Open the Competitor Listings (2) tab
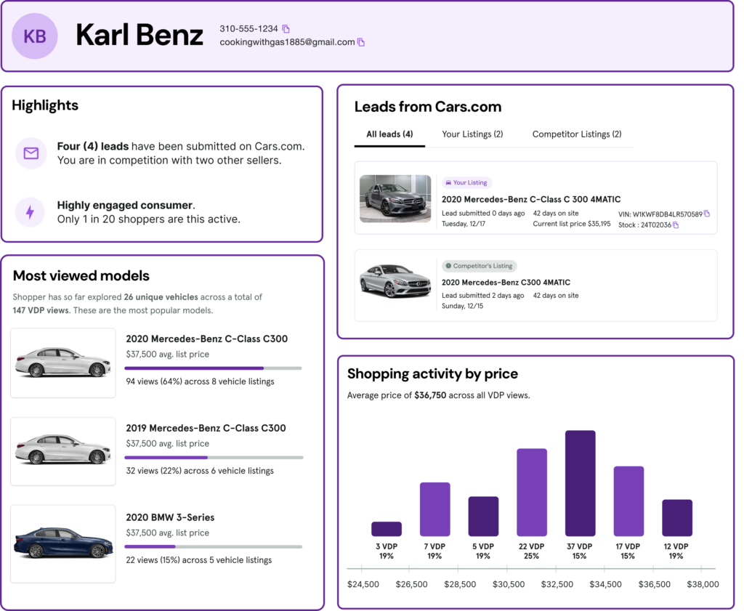The width and height of the screenshot is (744, 611). 577,134
